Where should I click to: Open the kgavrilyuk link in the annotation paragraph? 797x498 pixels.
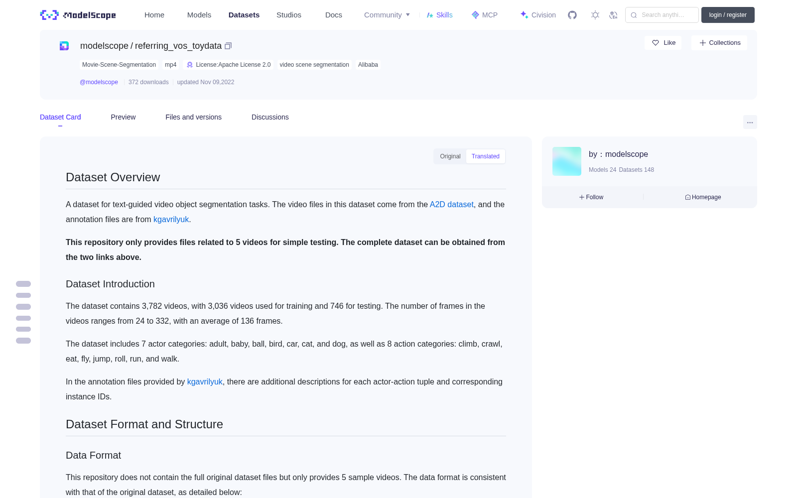[x=205, y=382]
